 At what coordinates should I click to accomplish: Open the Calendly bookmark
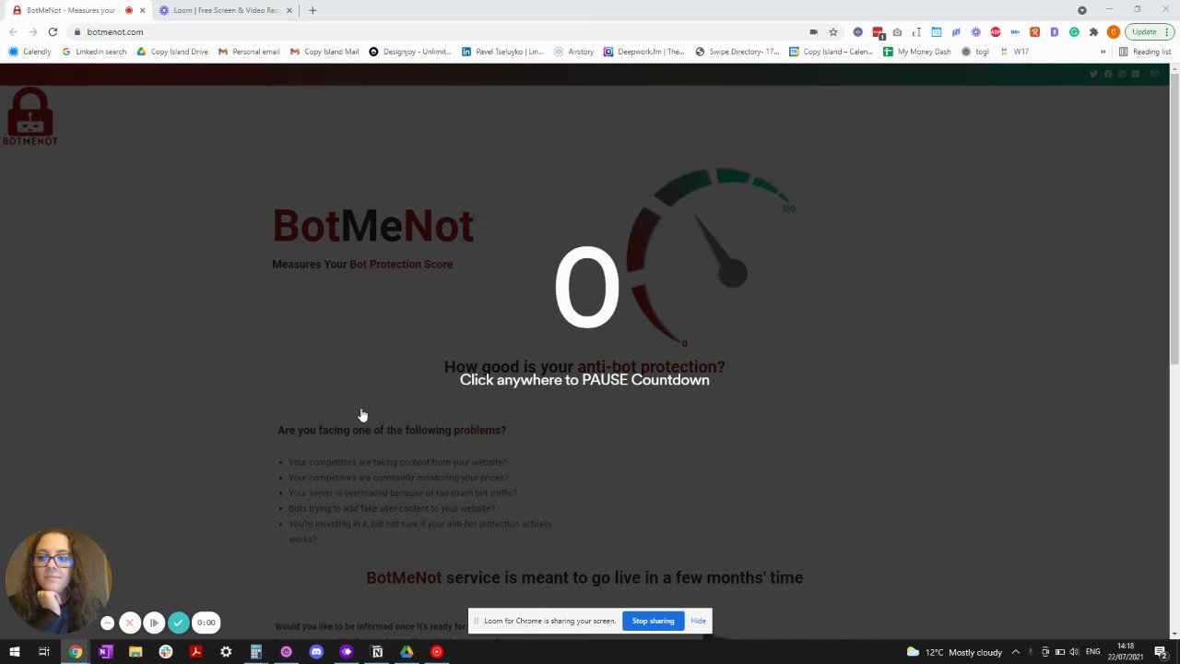(30, 52)
